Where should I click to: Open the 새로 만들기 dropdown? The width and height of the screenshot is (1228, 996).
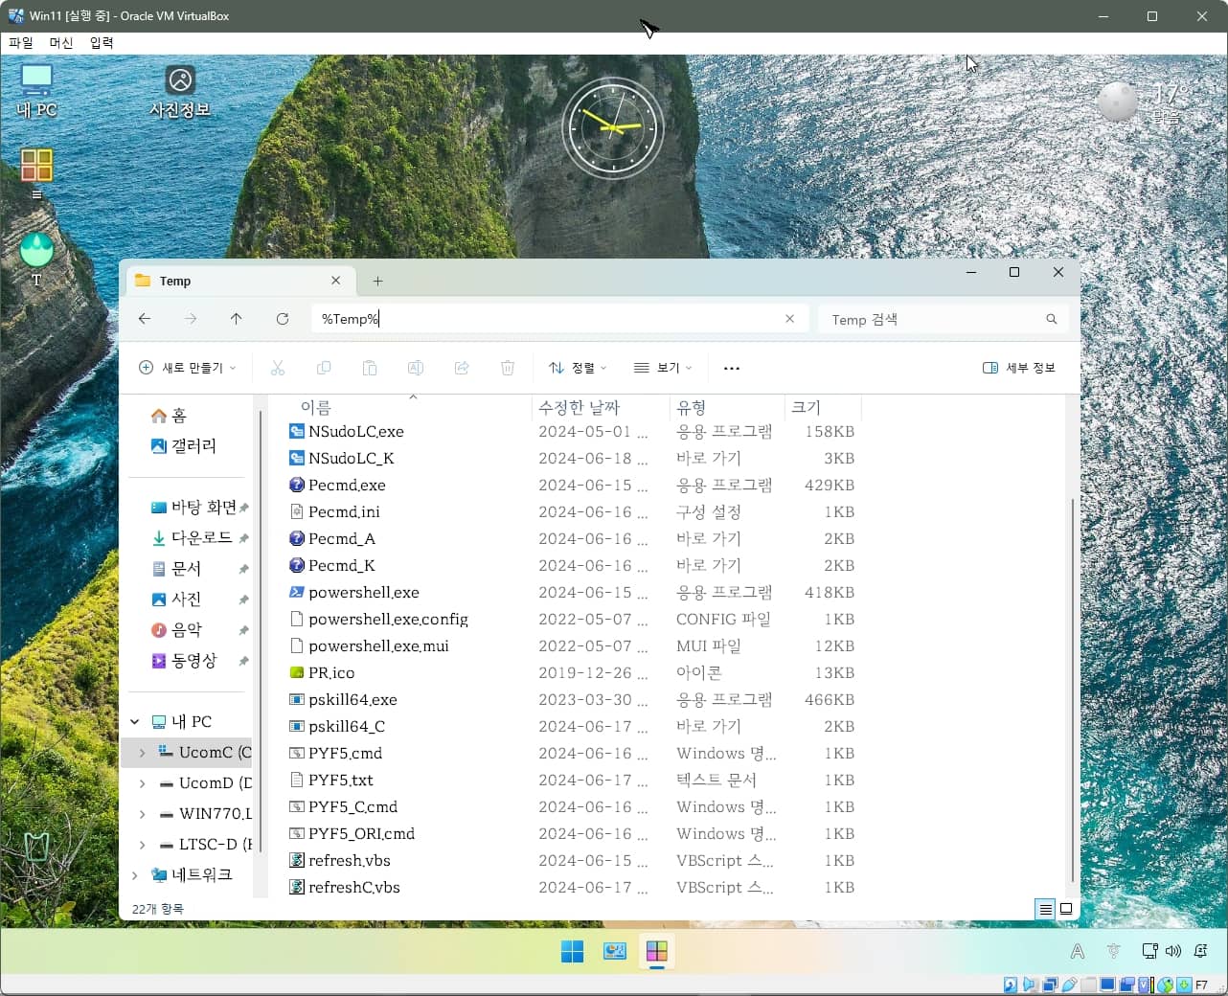188,368
